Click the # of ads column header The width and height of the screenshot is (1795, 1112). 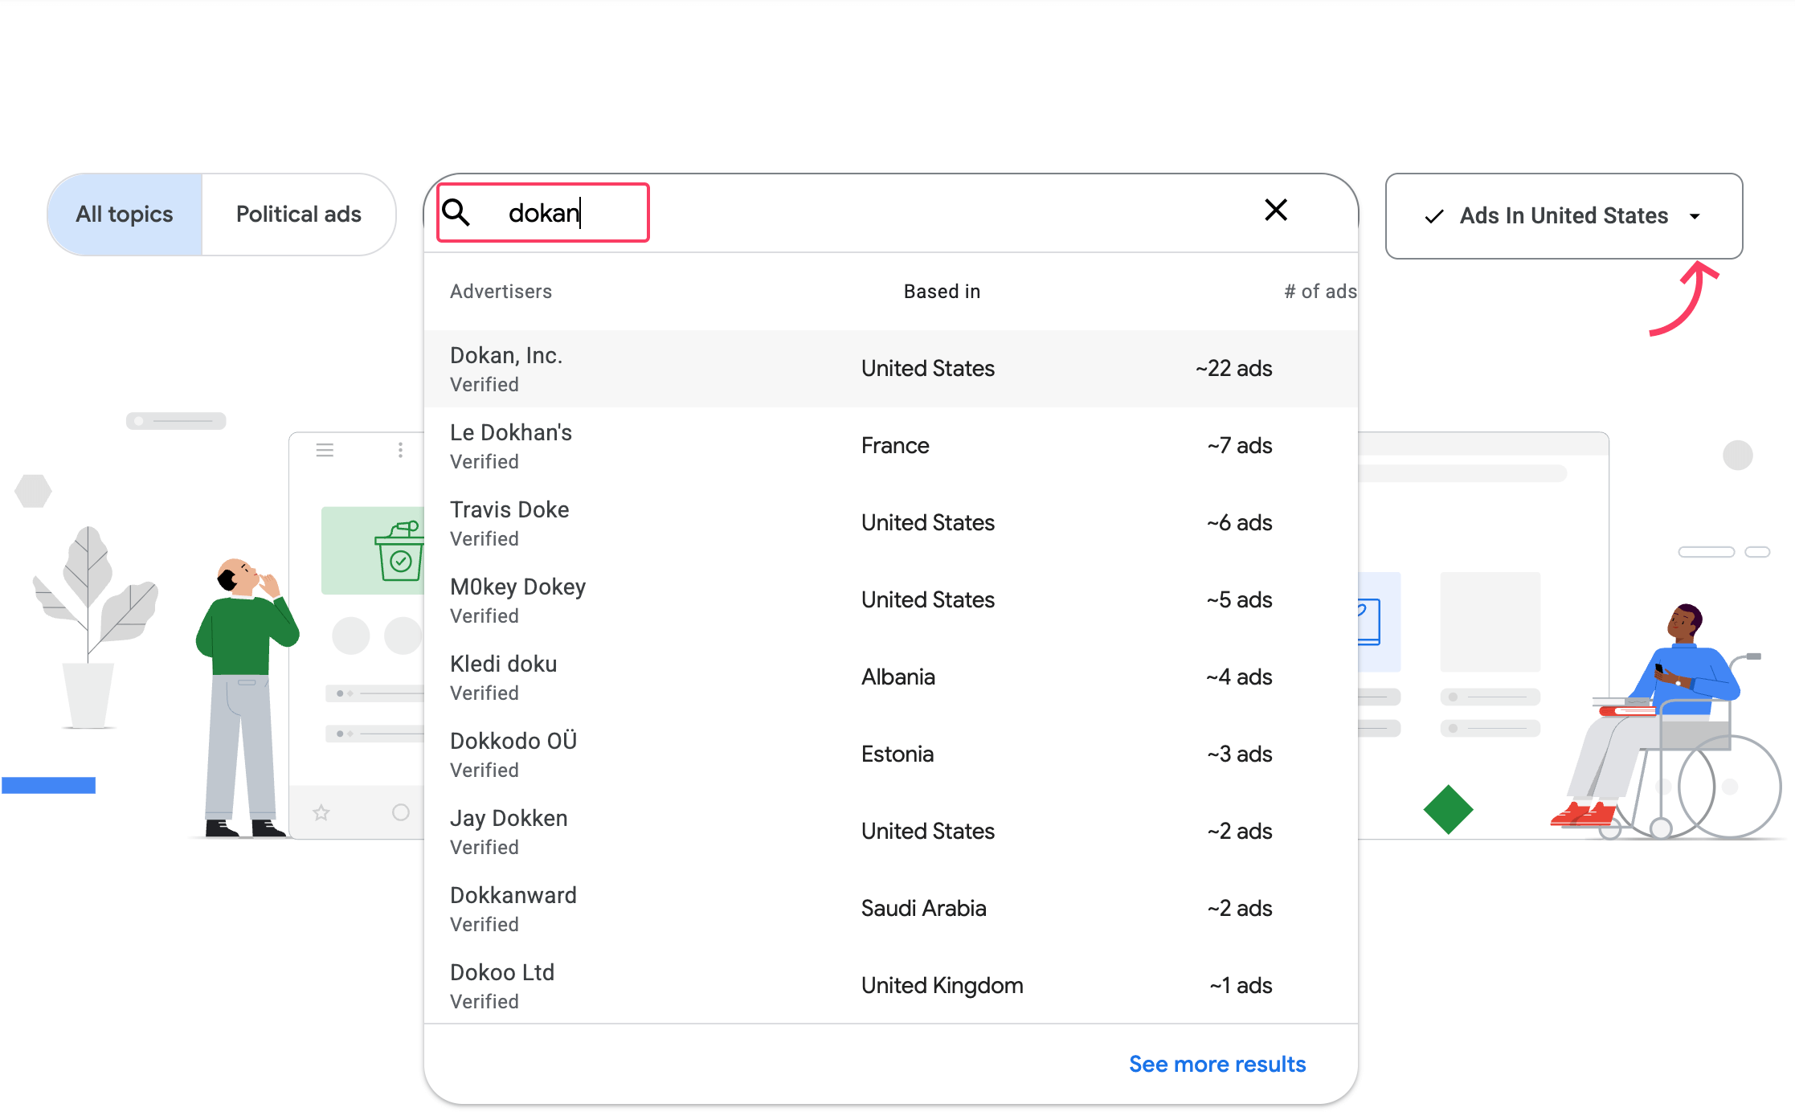coord(1320,291)
